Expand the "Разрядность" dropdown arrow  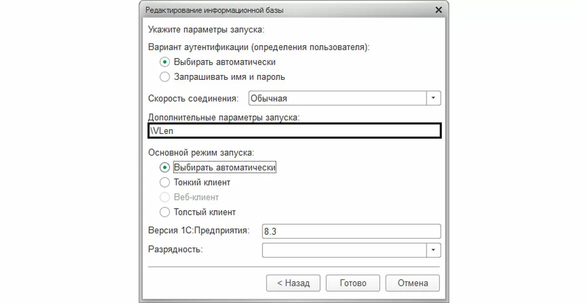pyautogui.click(x=433, y=250)
